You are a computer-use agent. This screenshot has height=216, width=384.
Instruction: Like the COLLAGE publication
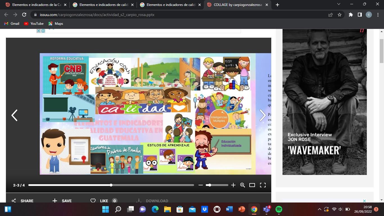pyautogui.click(x=103, y=201)
